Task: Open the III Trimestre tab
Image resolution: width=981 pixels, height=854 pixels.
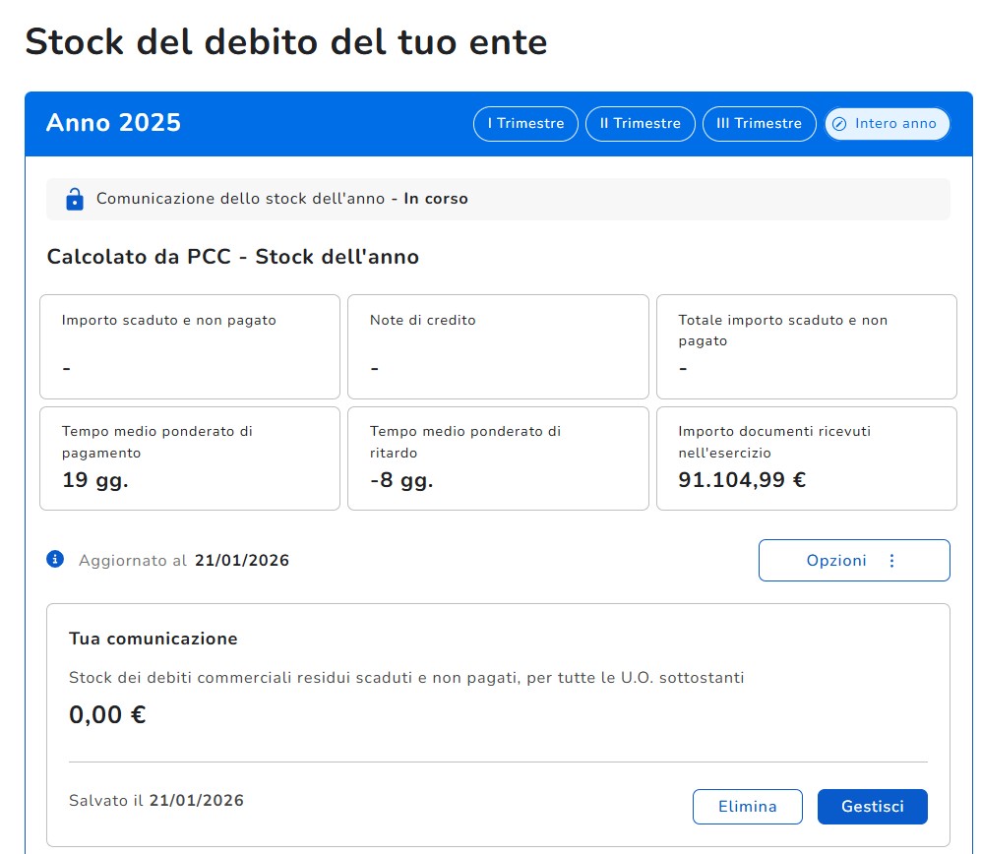Action: pos(759,124)
